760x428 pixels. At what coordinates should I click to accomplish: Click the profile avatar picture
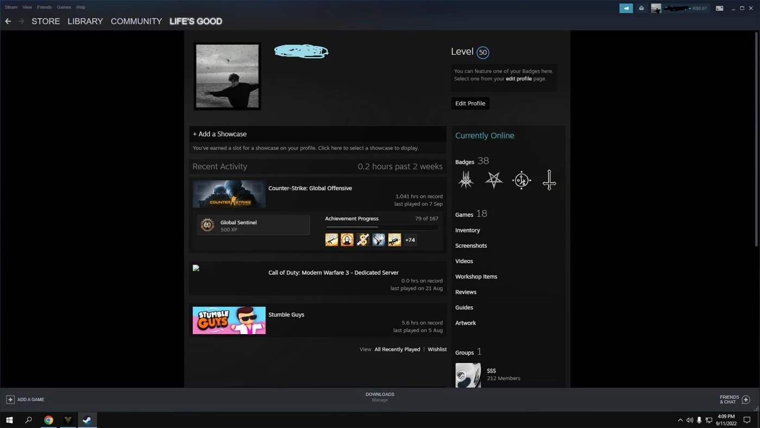pyautogui.click(x=227, y=77)
